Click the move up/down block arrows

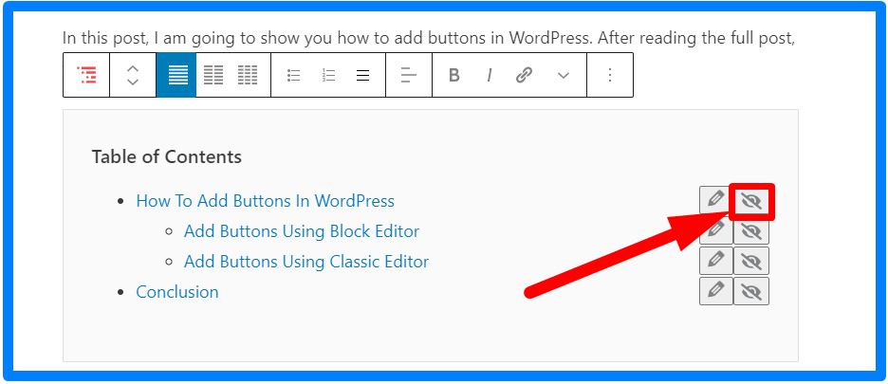133,75
